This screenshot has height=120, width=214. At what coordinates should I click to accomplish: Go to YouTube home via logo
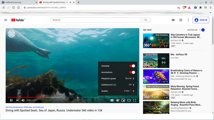(18, 20)
